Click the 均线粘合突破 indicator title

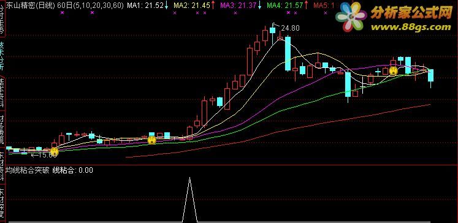pos(28,170)
